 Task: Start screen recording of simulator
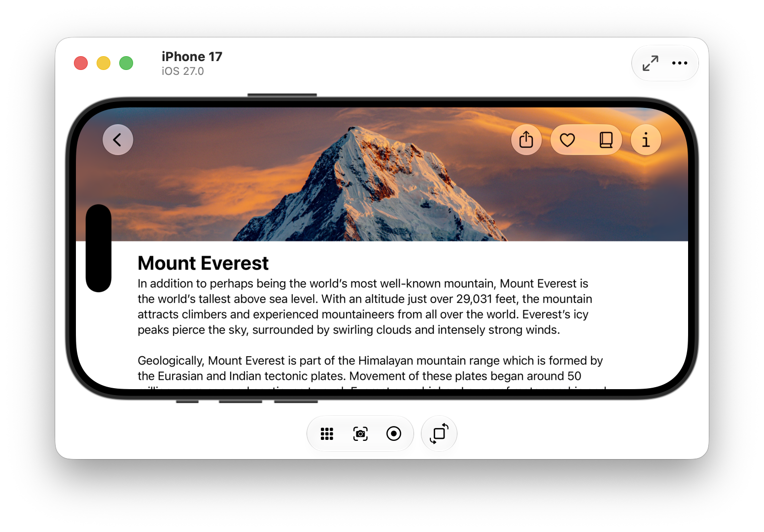point(394,433)
